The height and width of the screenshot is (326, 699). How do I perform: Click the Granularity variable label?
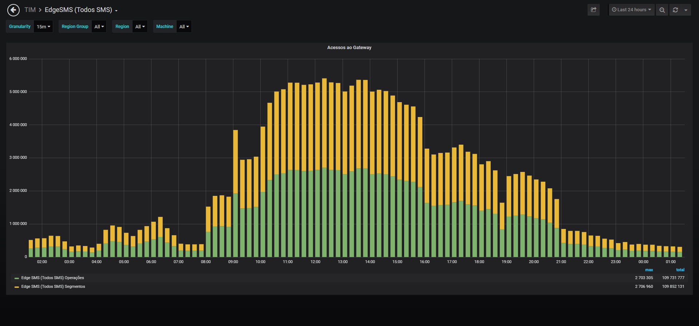[x=20, y=27]
